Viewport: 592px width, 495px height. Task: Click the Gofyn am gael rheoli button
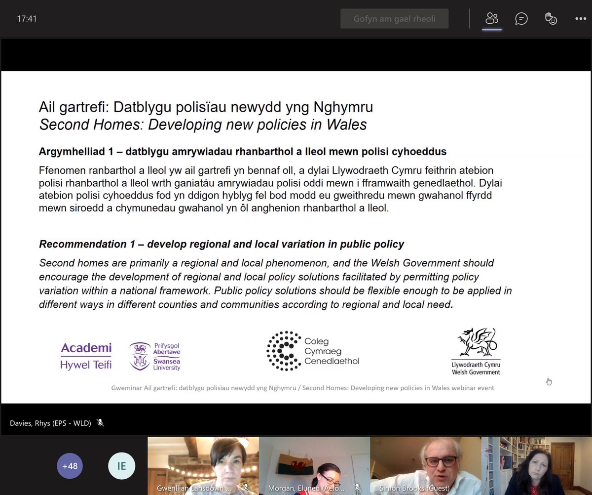pyautogui.click(x=395, y=19)
